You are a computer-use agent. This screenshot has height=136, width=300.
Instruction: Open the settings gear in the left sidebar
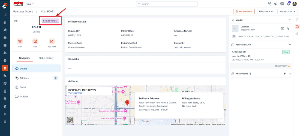pyautogui.click(x=5, y=122)
